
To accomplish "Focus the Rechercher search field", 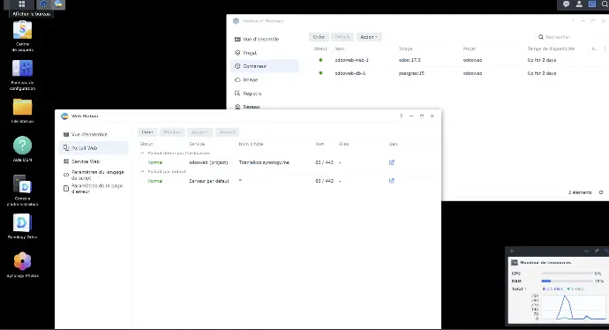I will 572,37.
